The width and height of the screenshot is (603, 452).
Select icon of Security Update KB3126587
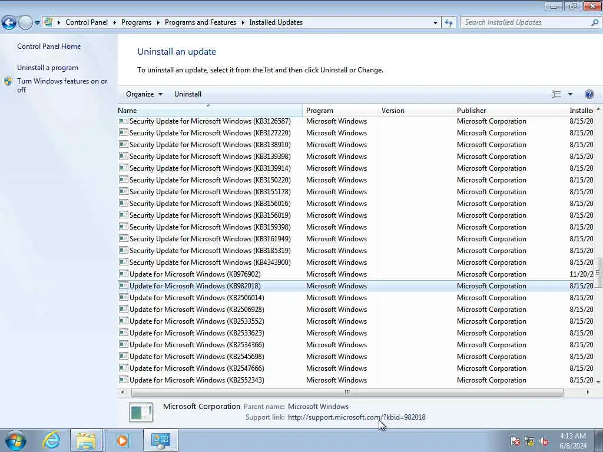(124, 121)
